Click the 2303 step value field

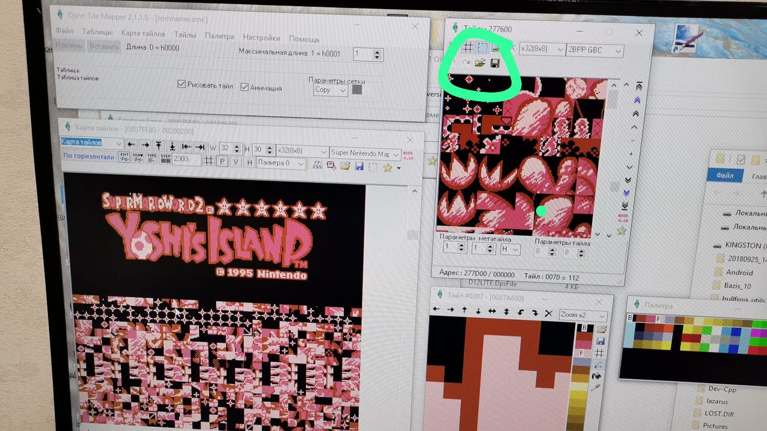click(186, 159)
